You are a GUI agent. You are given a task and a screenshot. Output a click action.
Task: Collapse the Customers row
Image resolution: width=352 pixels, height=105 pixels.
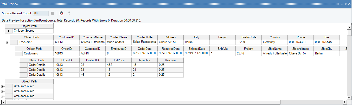[x=12, y=54]
